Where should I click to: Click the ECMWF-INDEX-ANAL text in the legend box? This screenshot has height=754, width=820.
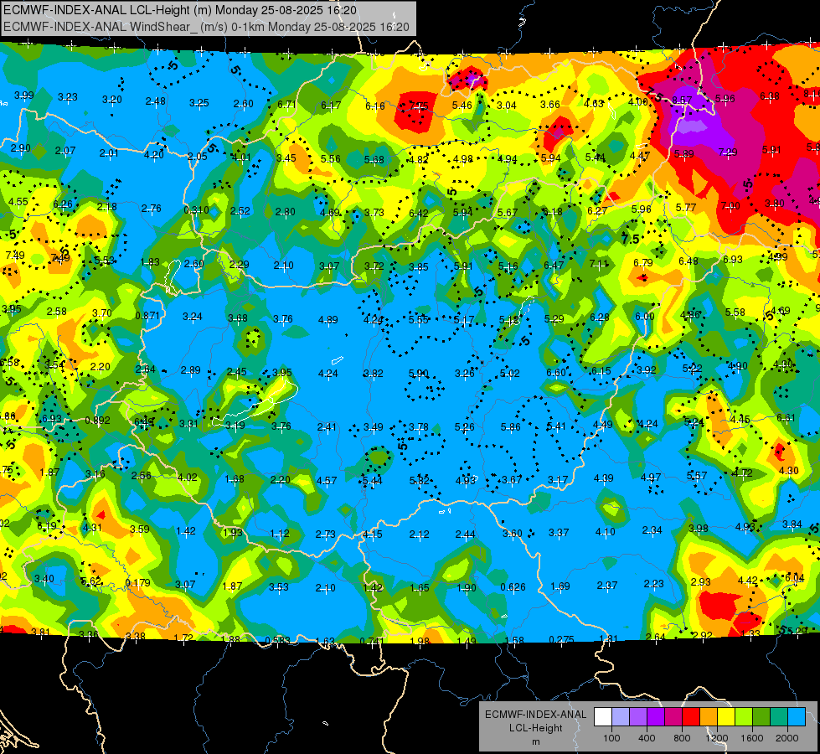click(x=535, y=715)
